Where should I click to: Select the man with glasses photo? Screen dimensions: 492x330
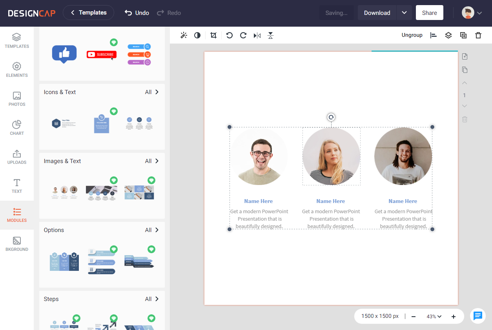(259, 156)
